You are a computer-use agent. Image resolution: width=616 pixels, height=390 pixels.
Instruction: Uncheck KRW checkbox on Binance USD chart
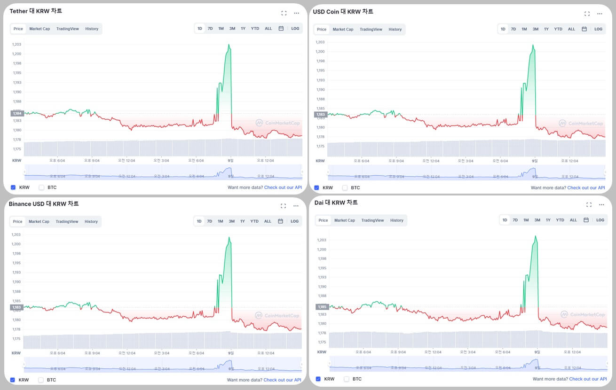point(13,380)
